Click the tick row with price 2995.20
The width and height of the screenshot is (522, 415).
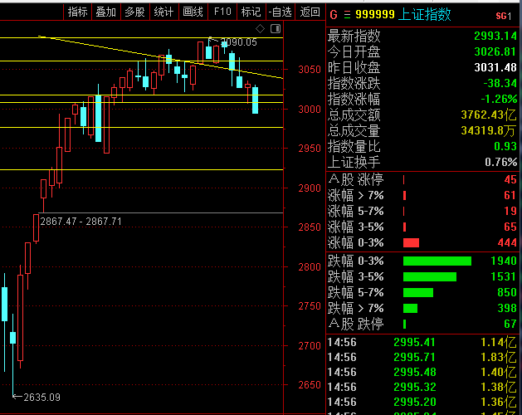pyautogui.click(x=422, y=402)
